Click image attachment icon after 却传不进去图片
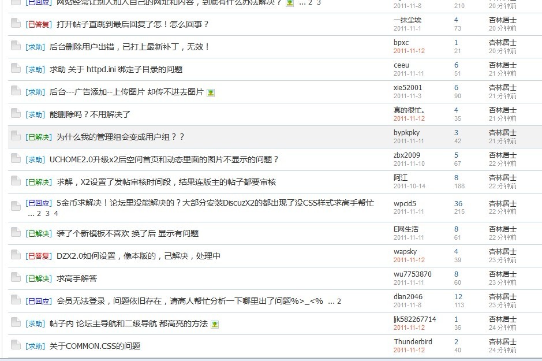542x361 pixels. coord(211,92)
